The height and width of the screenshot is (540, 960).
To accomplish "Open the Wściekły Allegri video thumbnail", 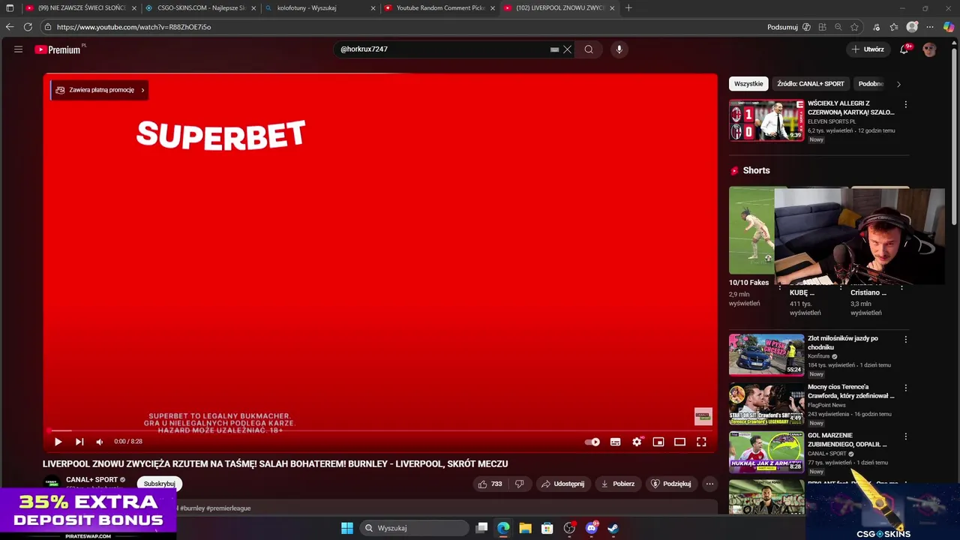I will [x=766, y=120].
